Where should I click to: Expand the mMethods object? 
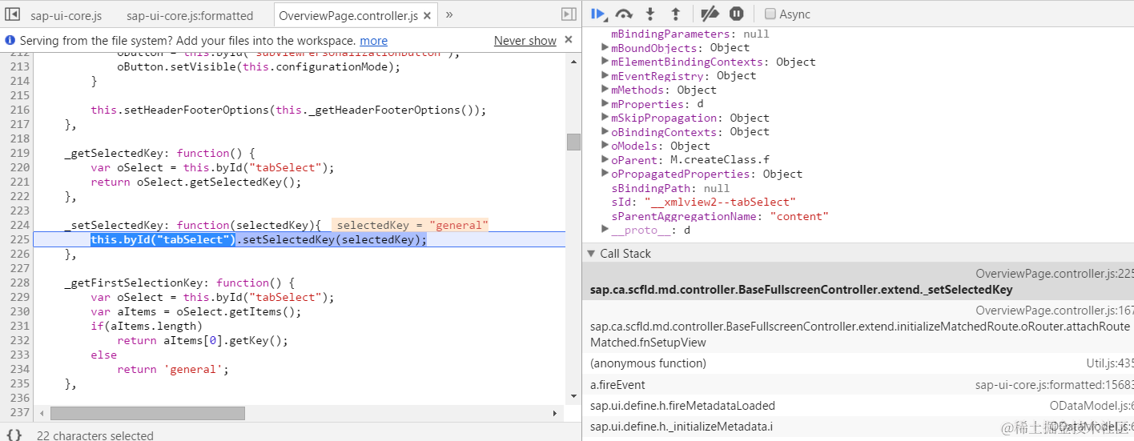click(x=605, y=90)
